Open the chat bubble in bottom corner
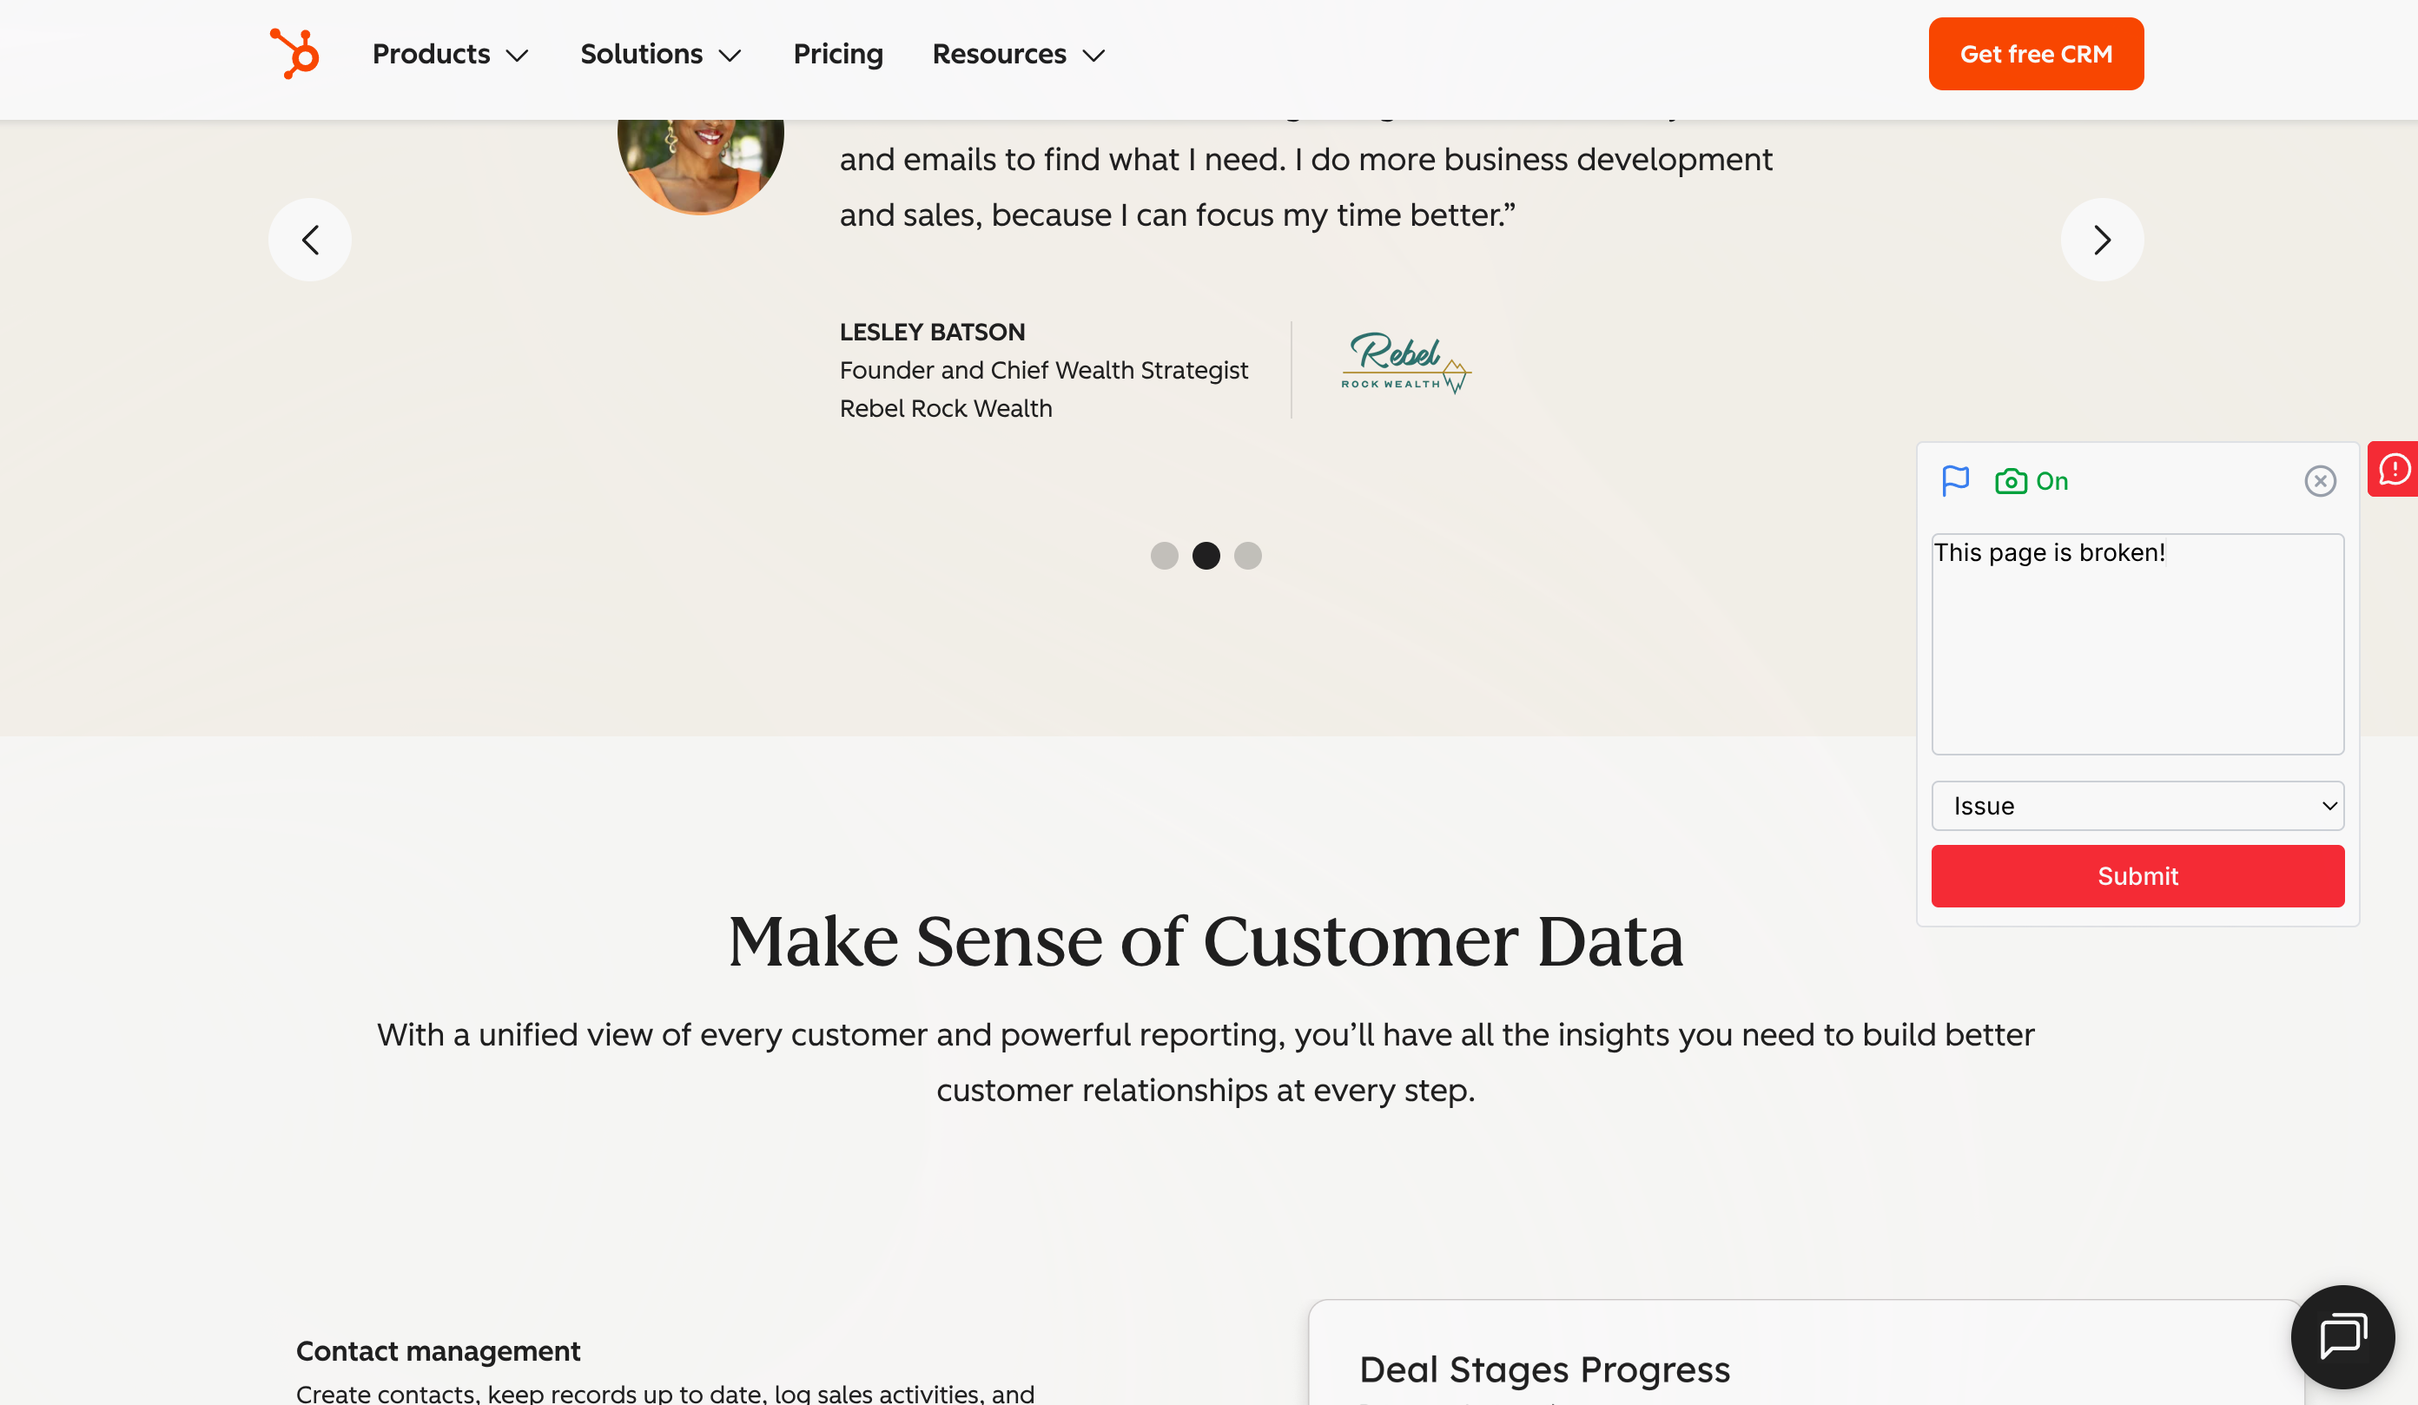Image resolution: width=2418 pixels, height=1405 pixels. pos(2342,1337)
